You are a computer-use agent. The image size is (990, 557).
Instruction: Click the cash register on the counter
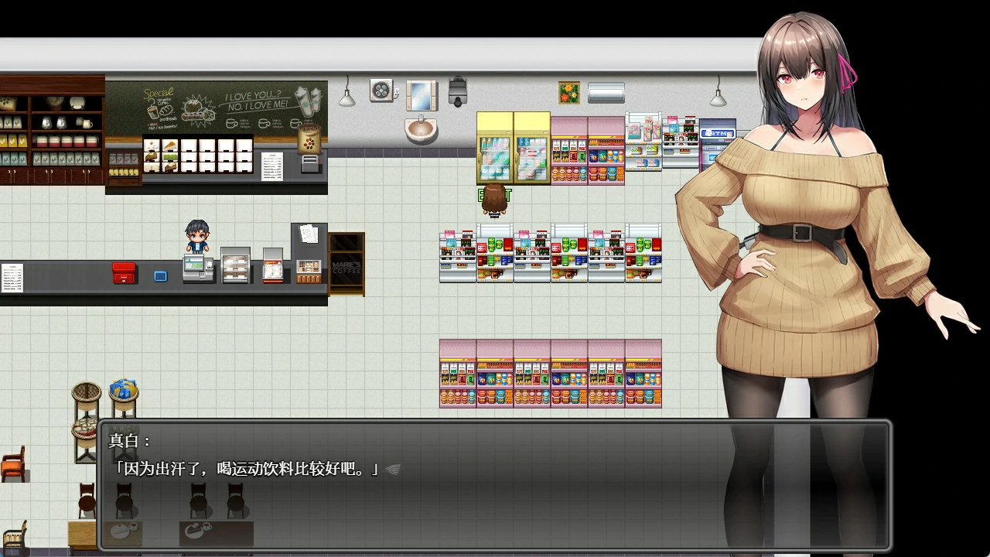click(x=197, y=268)
